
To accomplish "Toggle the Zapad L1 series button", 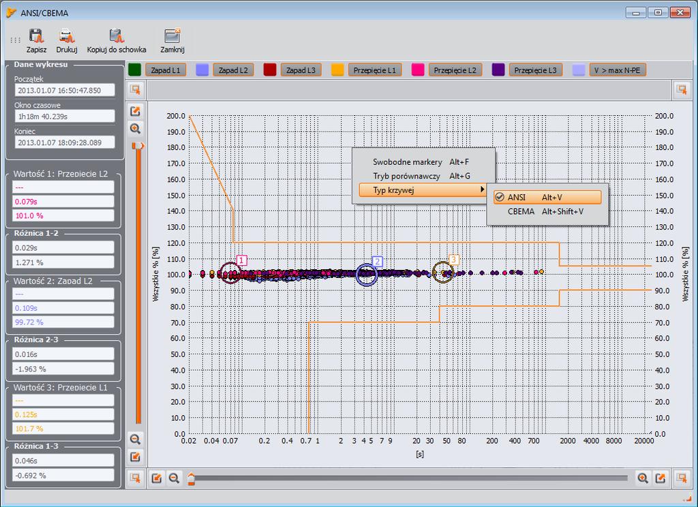I will (166, 70).
